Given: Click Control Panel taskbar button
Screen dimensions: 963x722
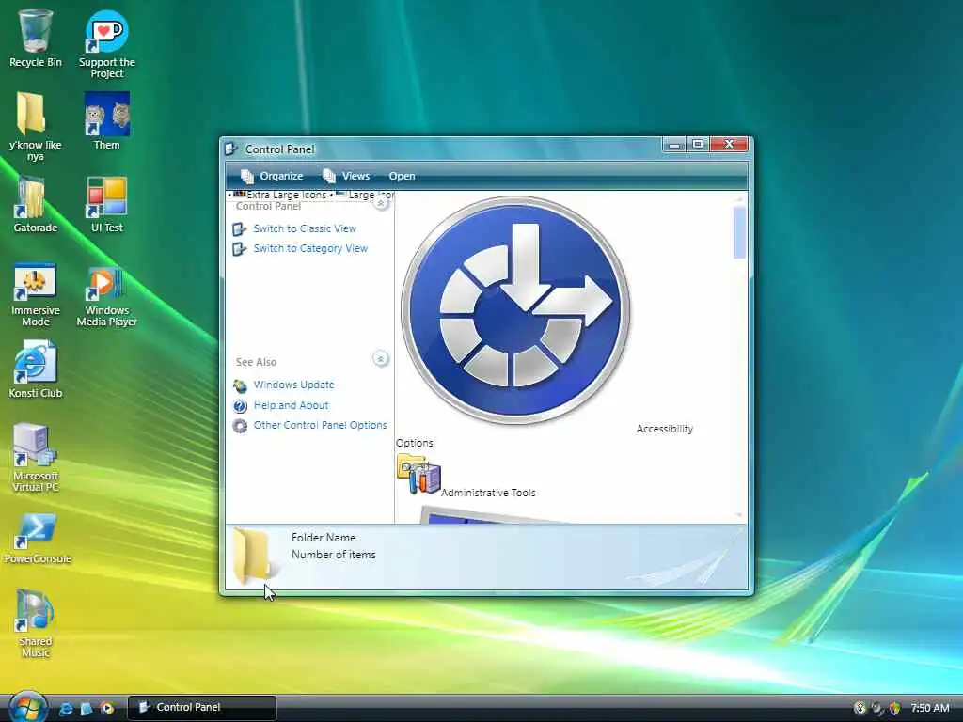Looking at the screenshot, I should [x=202, y=707].
